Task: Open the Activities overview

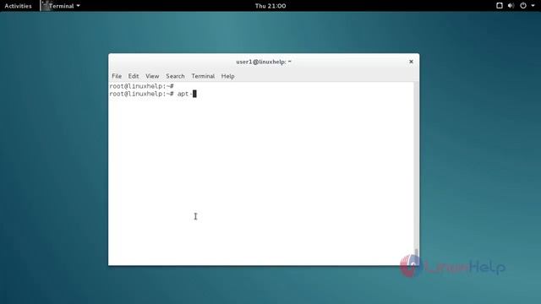Action: [x=18, y=6]
